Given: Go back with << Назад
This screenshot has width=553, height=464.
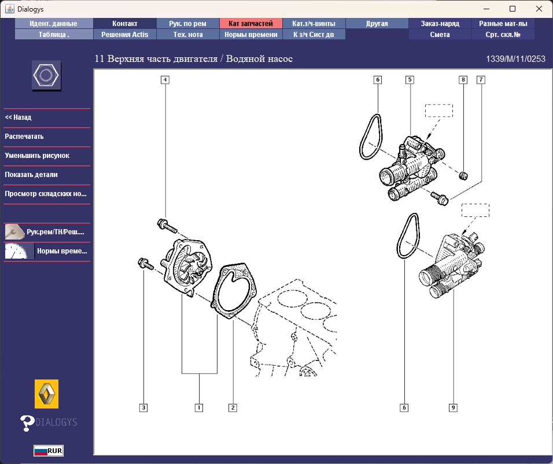Looking at the screenshot, I should 18,117.
